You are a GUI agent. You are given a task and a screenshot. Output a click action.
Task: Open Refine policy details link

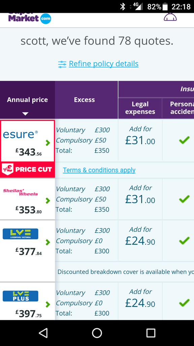coord(104,64)
